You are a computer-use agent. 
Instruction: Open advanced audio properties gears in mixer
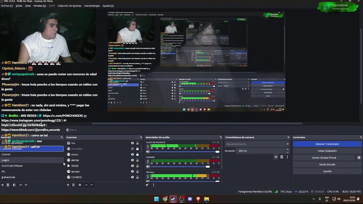tap(147, 185)
